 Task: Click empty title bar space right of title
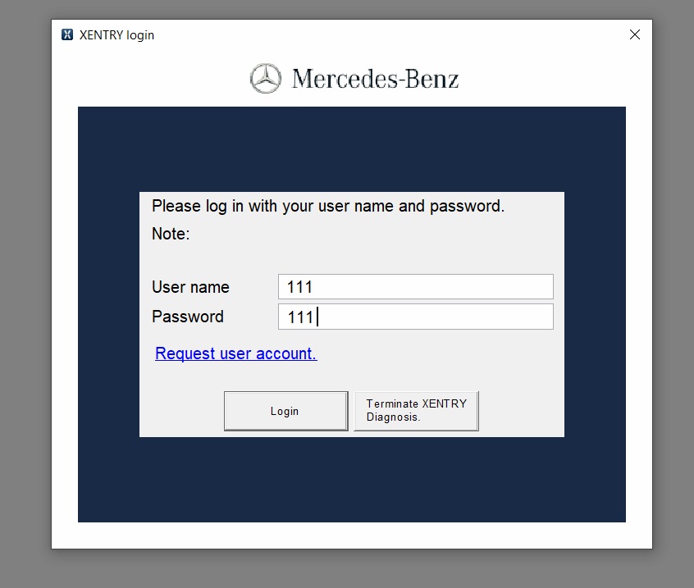click(x=369, y=34)
